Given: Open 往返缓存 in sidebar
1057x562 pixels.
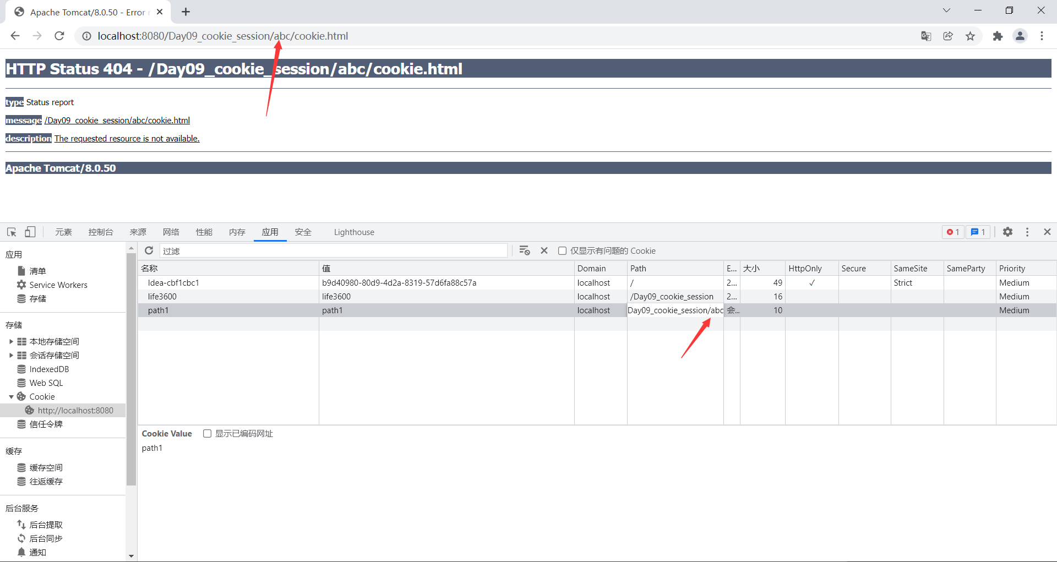Looking at the screenshot, I should point(46,481).
